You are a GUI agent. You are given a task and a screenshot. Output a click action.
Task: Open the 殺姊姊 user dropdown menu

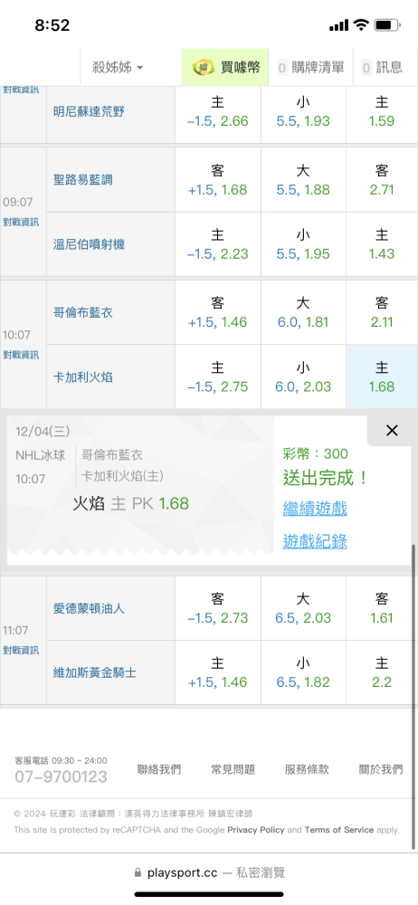pyautogui.click(x=118, y=68)
